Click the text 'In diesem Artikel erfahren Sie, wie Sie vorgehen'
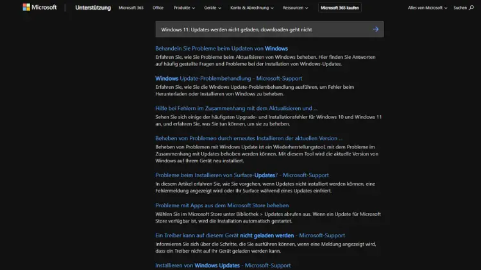This screenshot has height=270, width=481. (x=207, y=184)
